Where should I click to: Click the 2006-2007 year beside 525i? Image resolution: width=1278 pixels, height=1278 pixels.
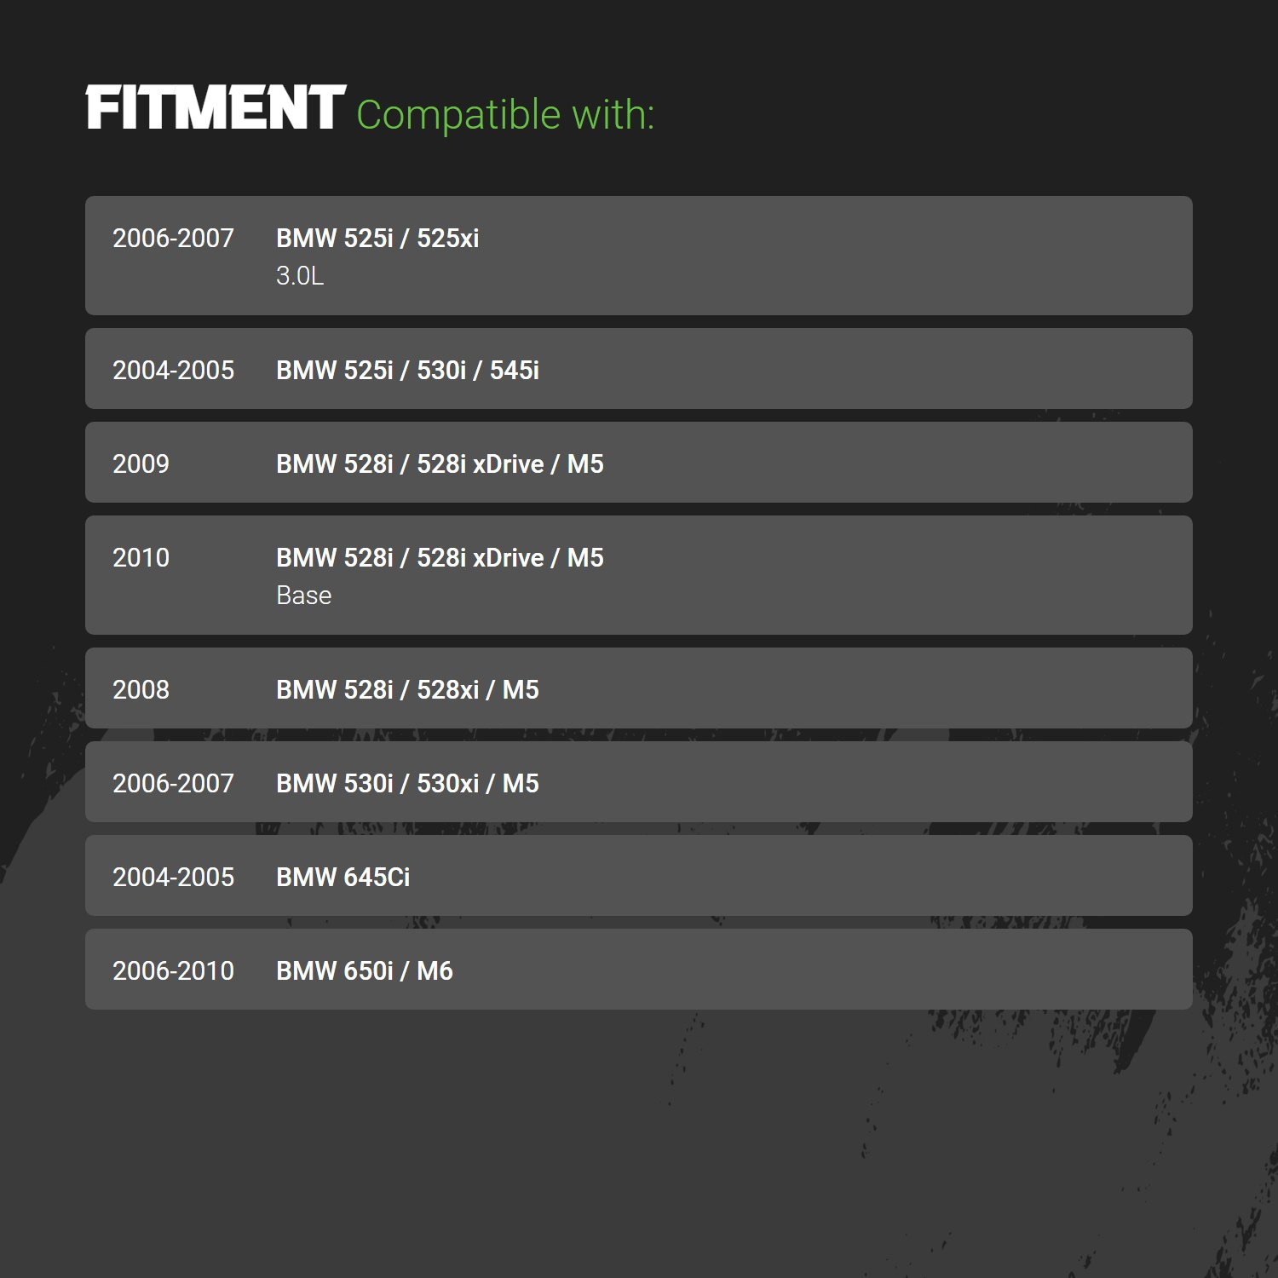[x=173, y=238]
